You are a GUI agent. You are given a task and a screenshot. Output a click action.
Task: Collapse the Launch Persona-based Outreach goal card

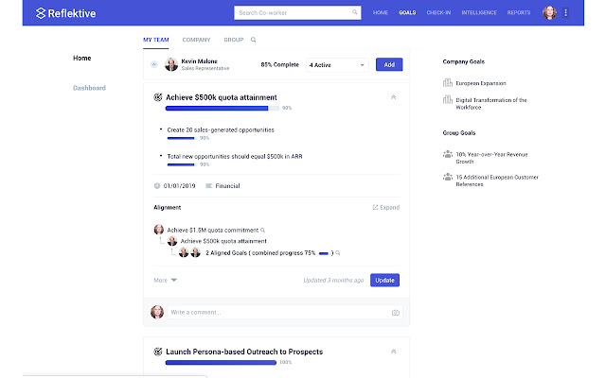coord(393,352)
